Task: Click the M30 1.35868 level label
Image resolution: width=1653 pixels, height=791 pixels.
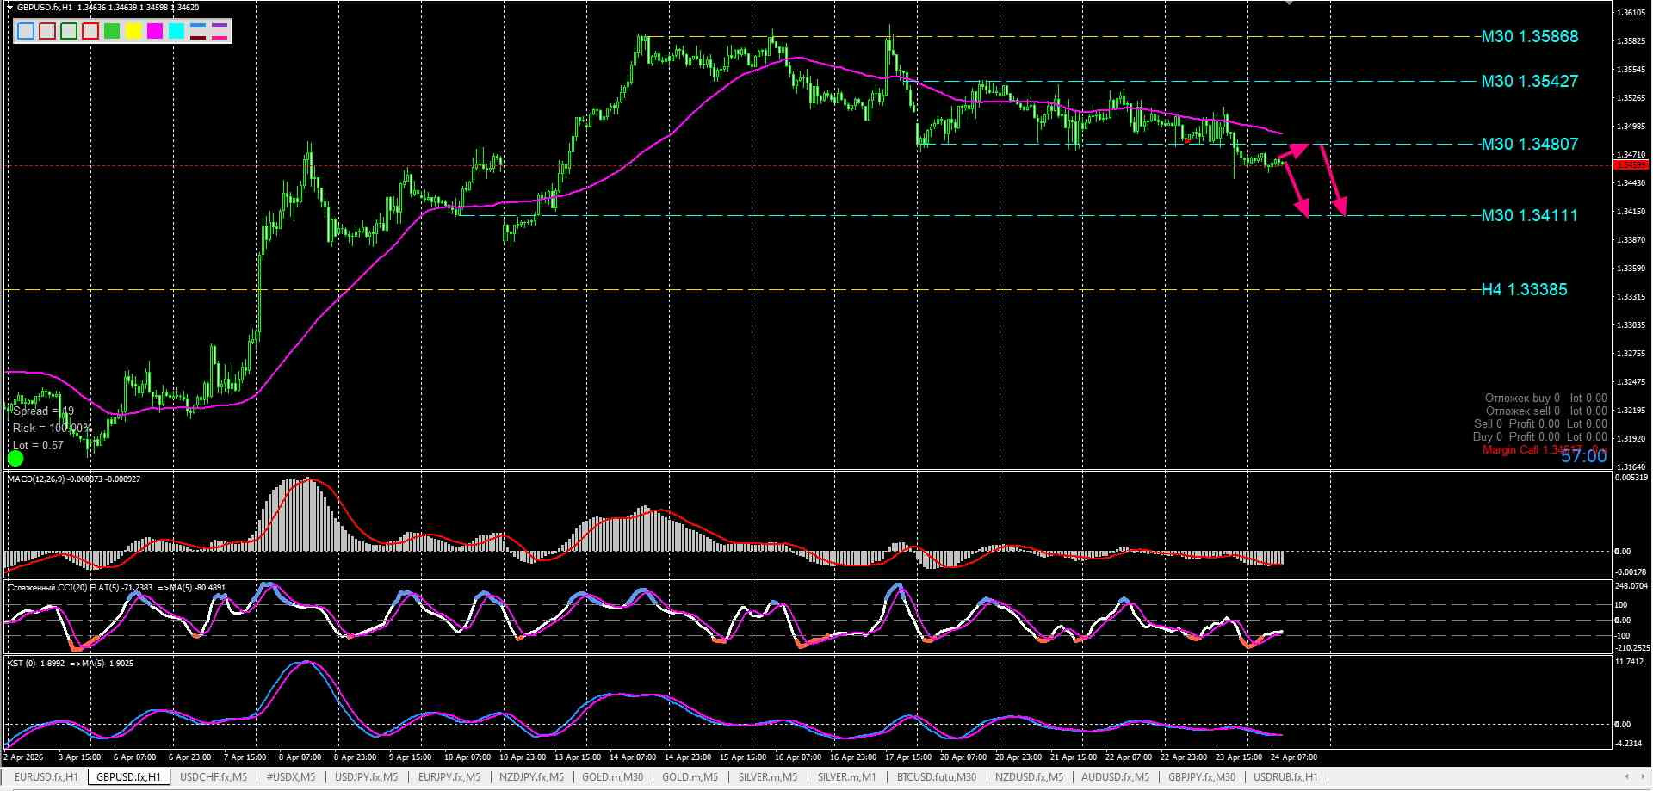Action: 1530,37
